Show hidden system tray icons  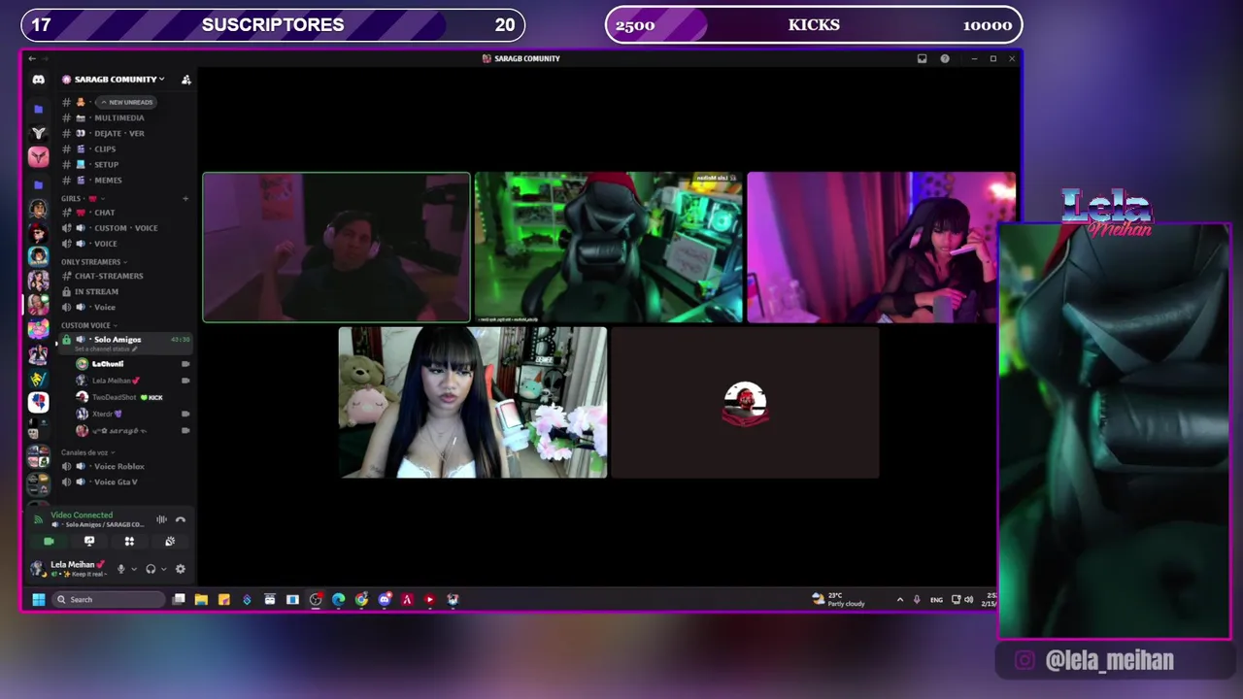point(900,599)
